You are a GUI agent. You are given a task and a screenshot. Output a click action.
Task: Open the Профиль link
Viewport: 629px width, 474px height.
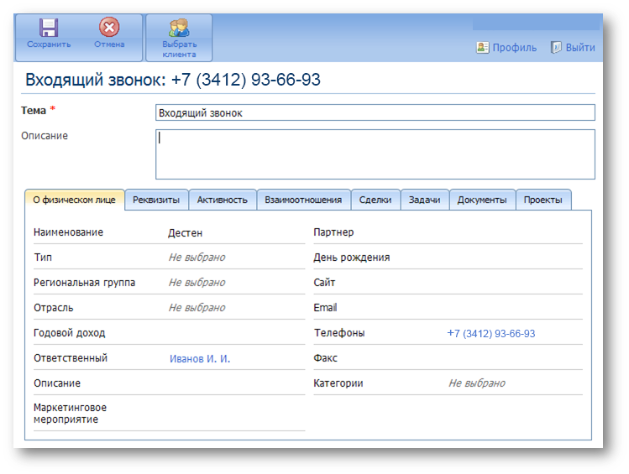[x=514, y=48]
